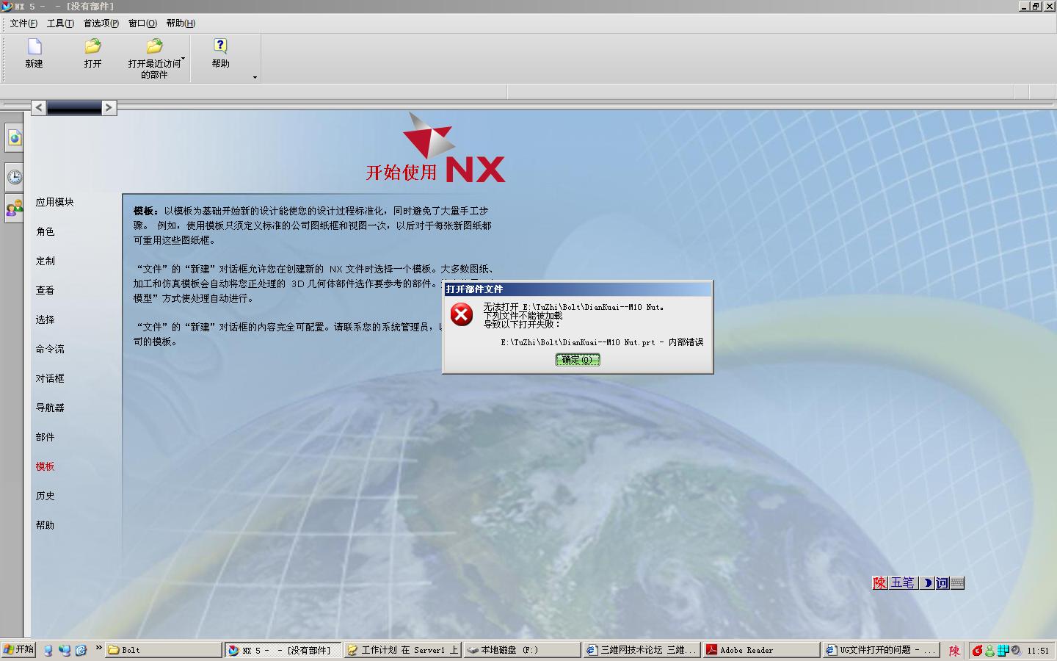
Task: Click the green person system tray icon
Action: pos(989,650)
